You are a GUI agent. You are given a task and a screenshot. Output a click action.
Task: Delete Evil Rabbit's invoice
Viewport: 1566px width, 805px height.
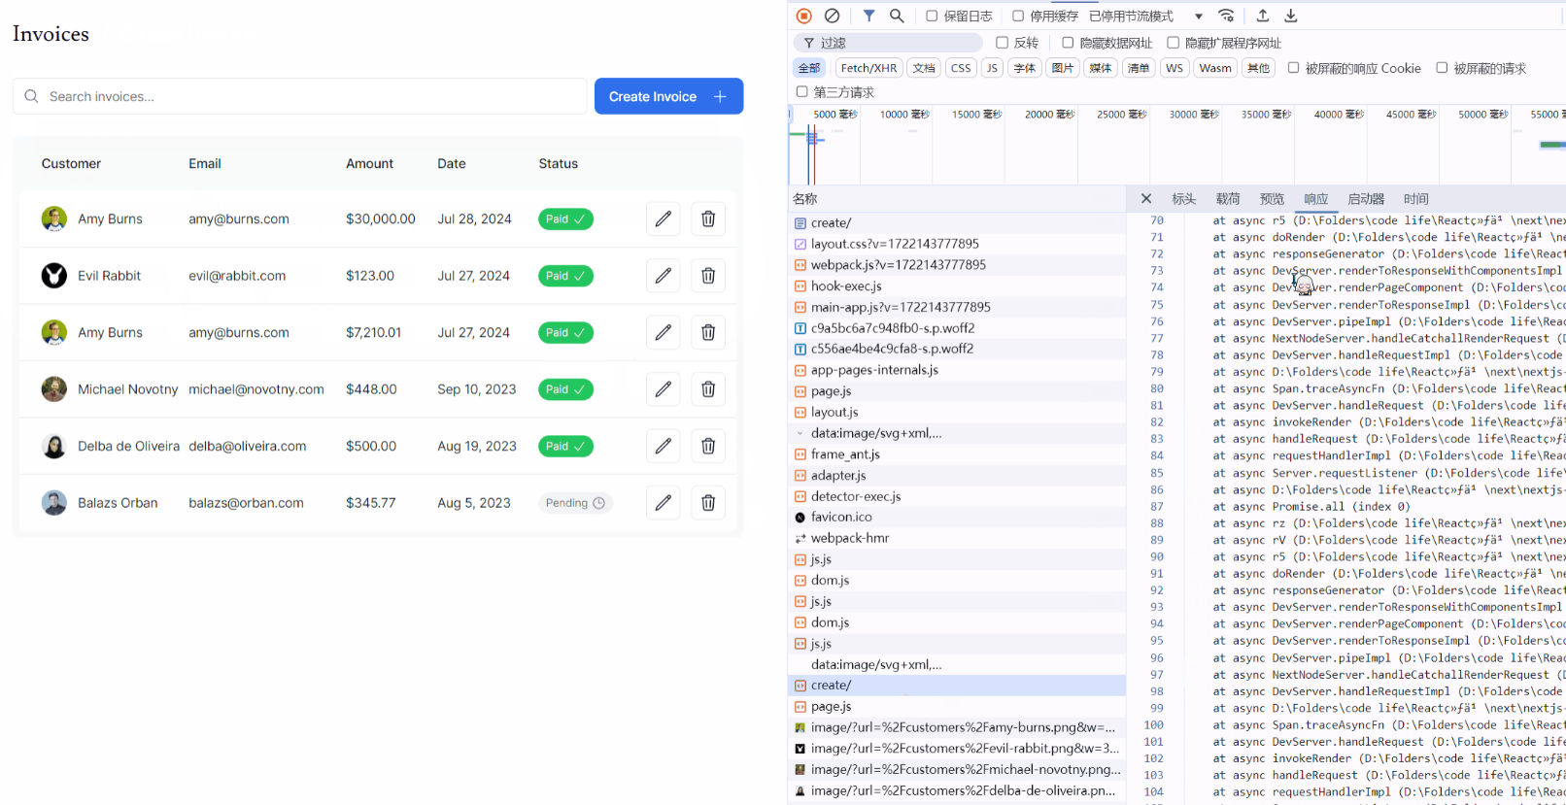[x=708, y=276]
